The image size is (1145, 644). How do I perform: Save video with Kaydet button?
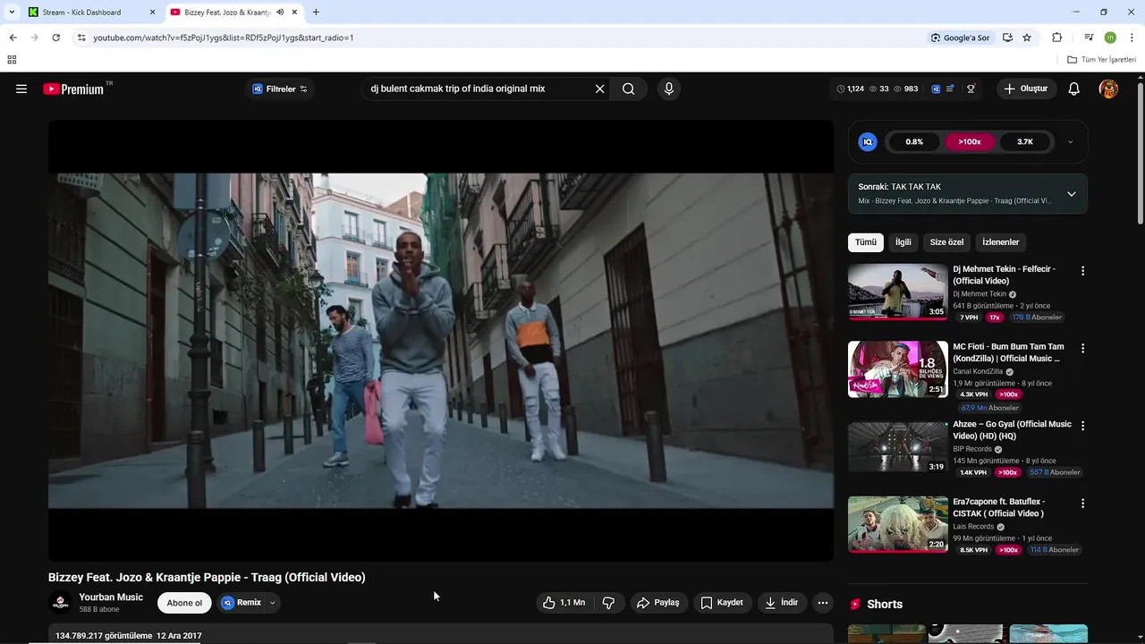click(x=722, y=603)
